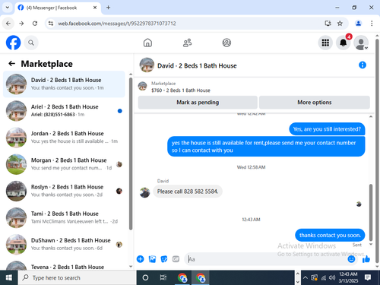The image size is (380, 285).
Task: Open the volume speaker tray icon
Action: click(x=331, y=277)
